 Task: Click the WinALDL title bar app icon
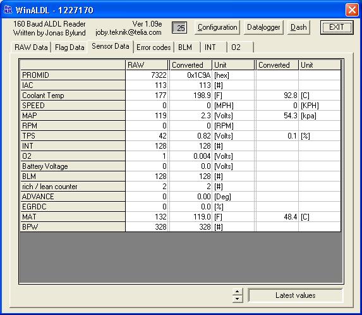8,9
